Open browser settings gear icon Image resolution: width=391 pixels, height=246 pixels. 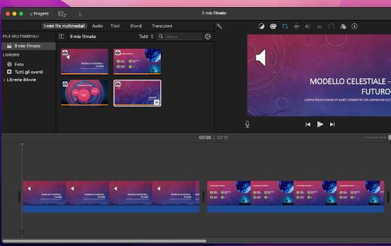[208, 37]
